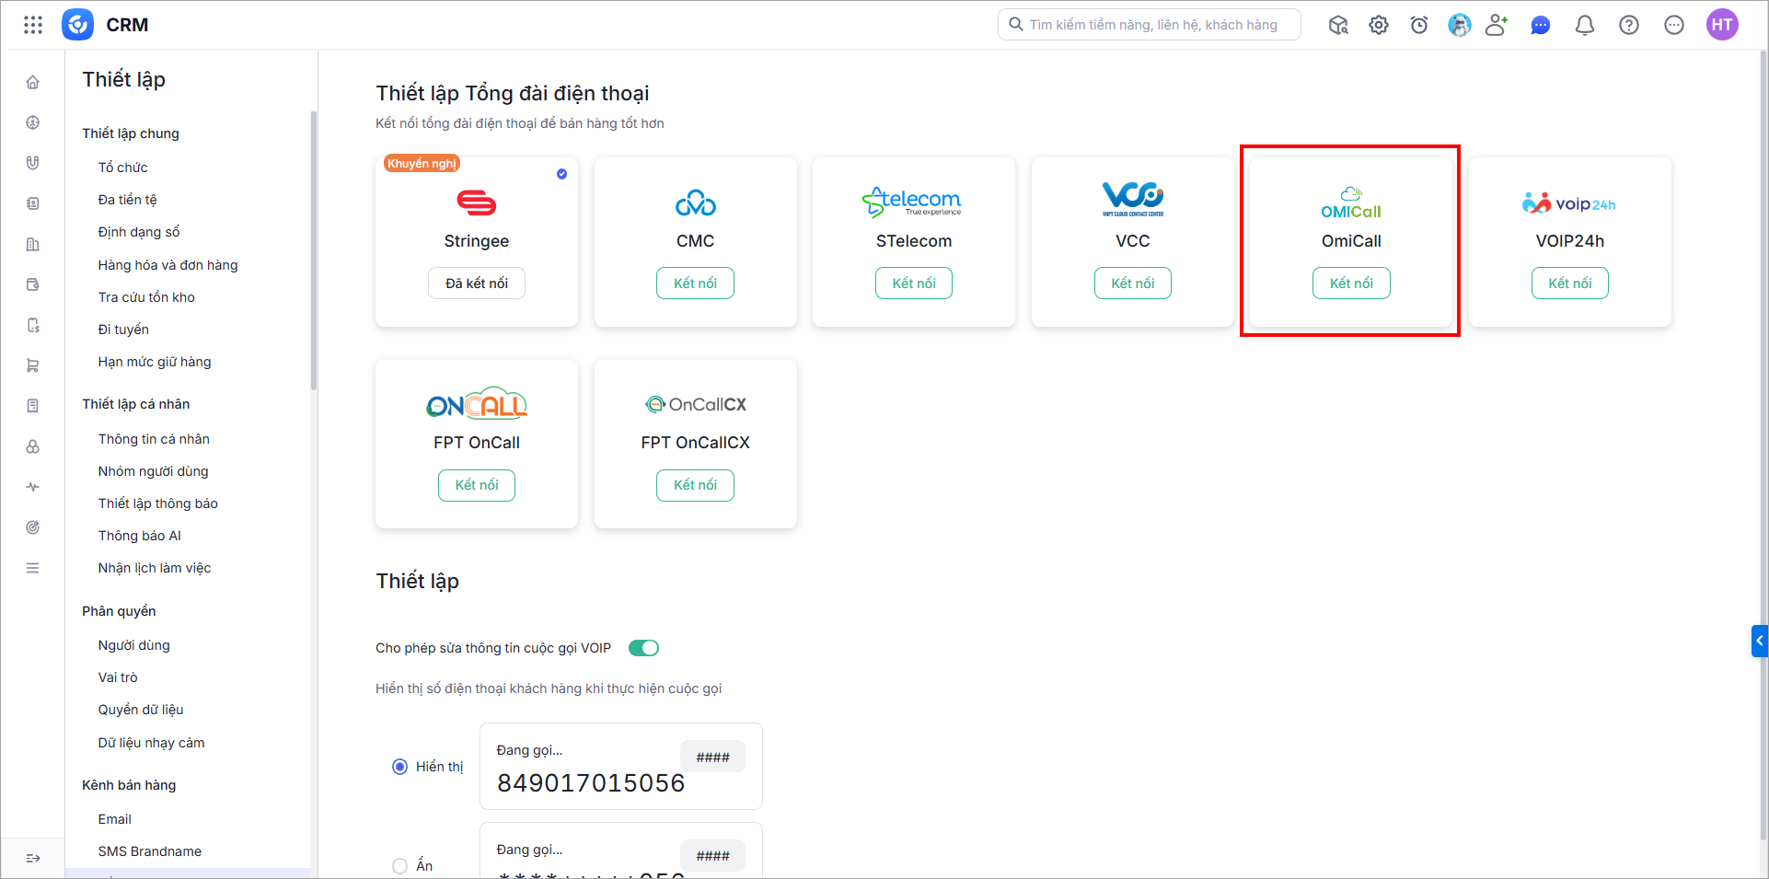This screenshot has width=1769, height=879.
Task: Open Vai trò settings
Action: pos(118,677)
